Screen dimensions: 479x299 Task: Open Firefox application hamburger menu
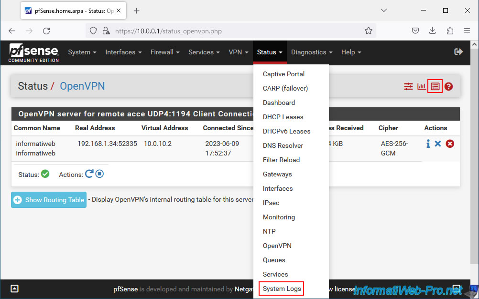467,31
